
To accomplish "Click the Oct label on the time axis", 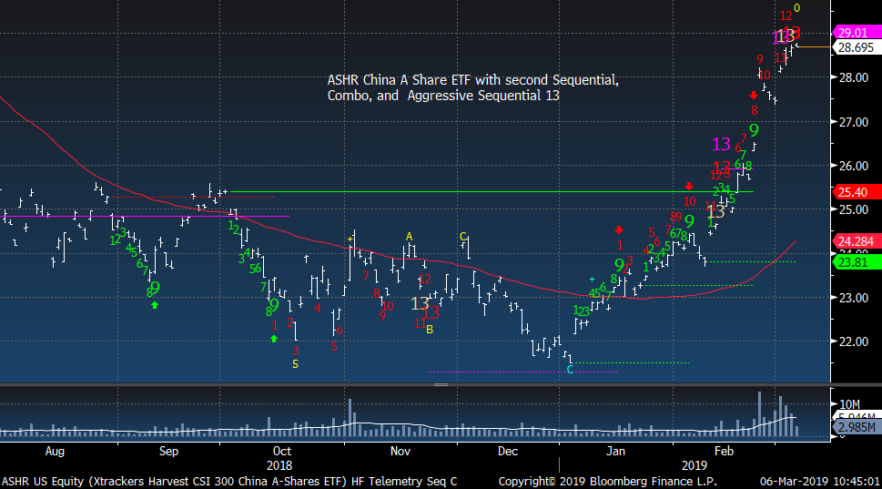I will [x=282, y=452].
